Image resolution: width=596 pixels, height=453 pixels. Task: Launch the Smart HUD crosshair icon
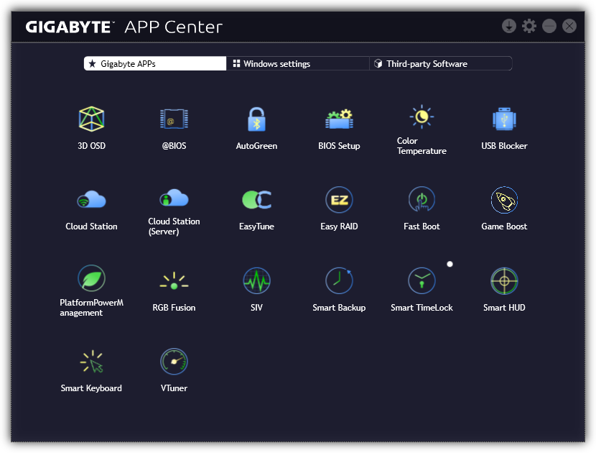pos(504,281)
